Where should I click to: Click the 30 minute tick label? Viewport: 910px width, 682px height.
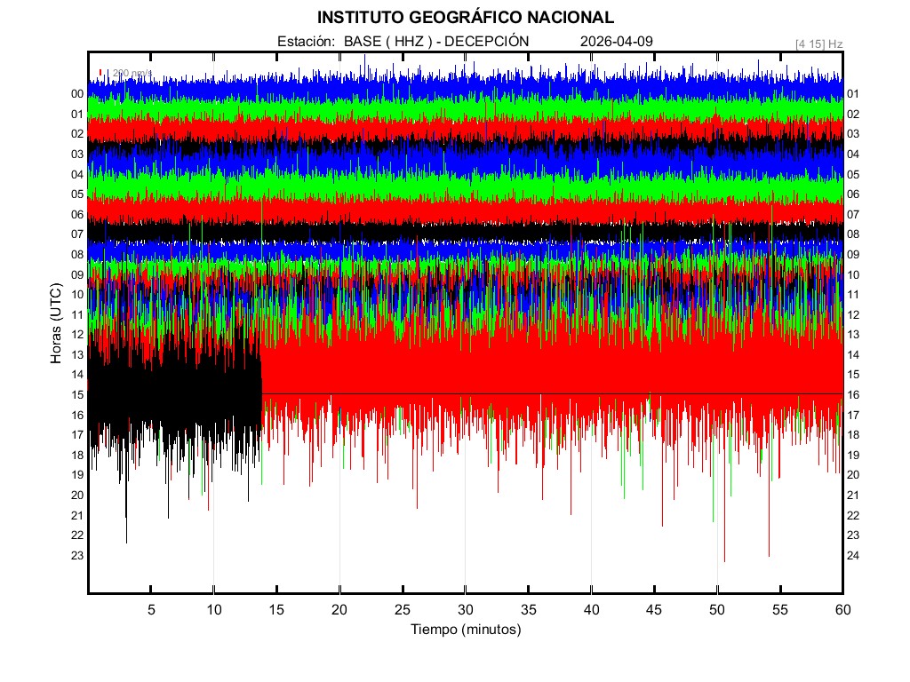point(465,610)
